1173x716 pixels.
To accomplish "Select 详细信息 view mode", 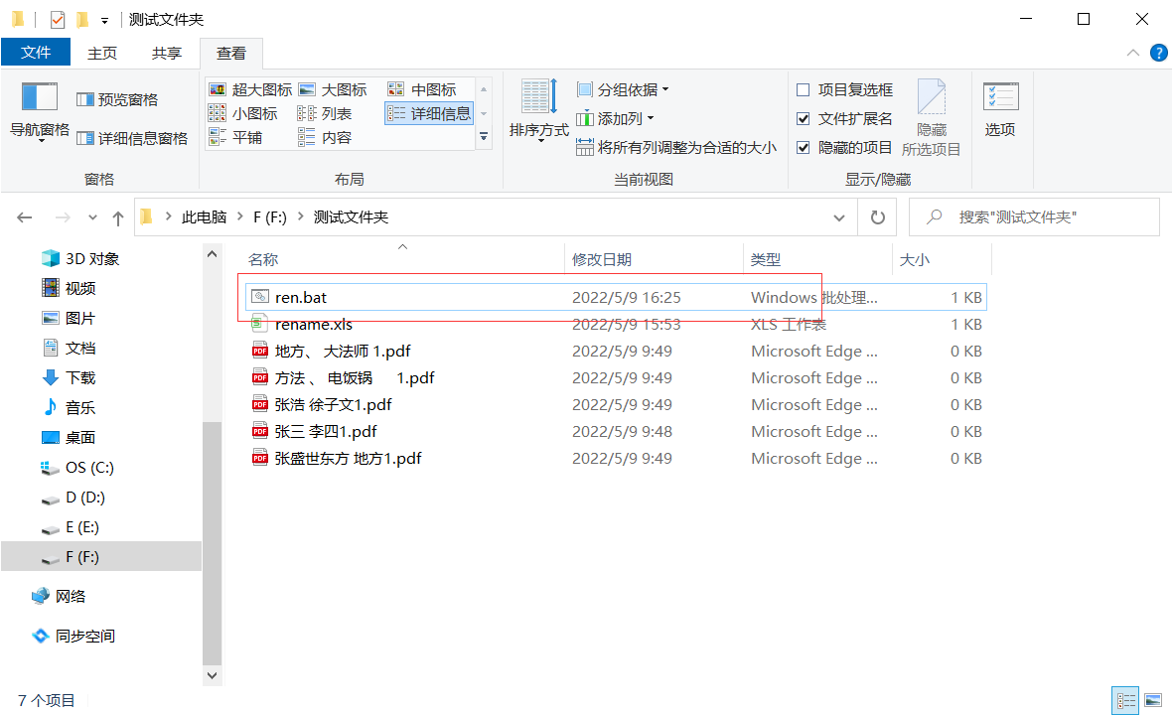I will click(429, 112).
